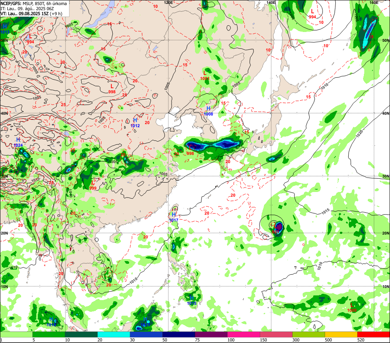Click the '160E' longitude label
This screenshot has width=390, height=343.
tap(374, 2)
